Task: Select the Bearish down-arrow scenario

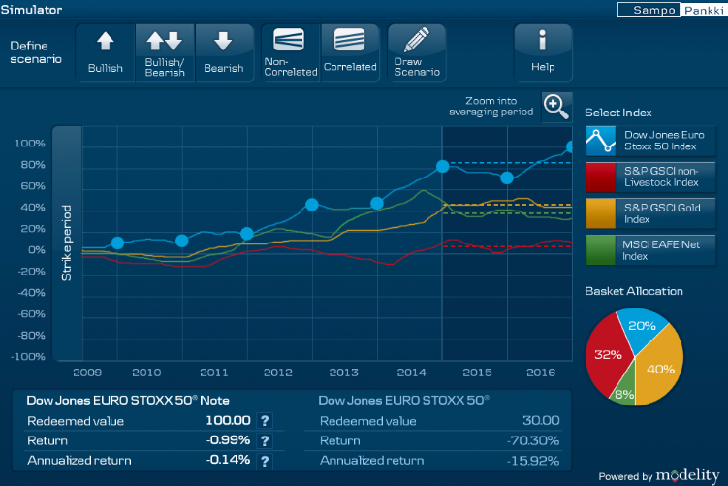Action: (224, 53)
